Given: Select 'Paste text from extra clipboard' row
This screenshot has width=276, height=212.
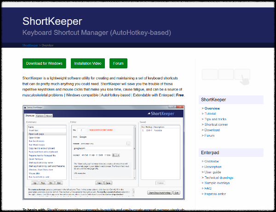Looking at the screenshot, I should (x=47, y=152).
